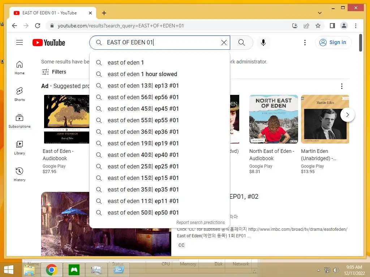Select suggestion 'east of eden 35회 ep35 #01'

[x=159, y=190]
